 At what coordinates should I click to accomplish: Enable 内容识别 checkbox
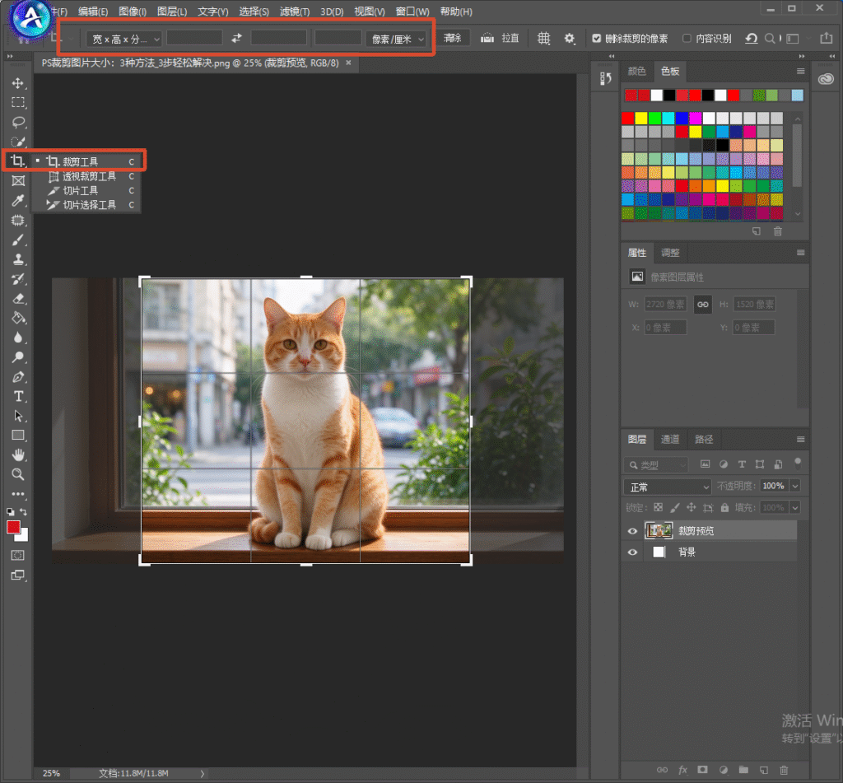point(687,38)
